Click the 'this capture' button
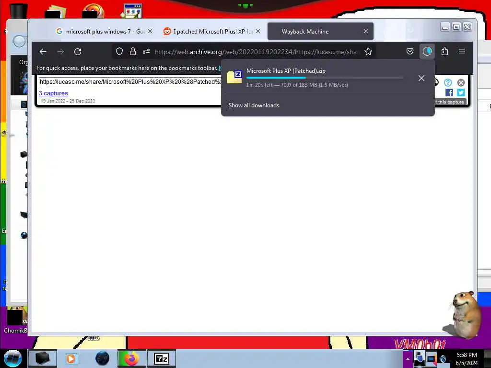491x368 pixels. coord(450,102)
